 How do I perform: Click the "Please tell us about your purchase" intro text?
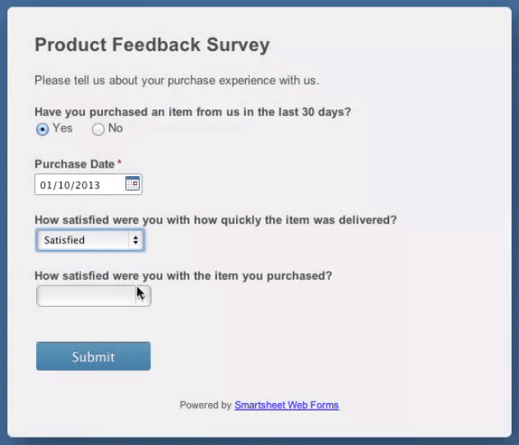(x=176, y=81)
